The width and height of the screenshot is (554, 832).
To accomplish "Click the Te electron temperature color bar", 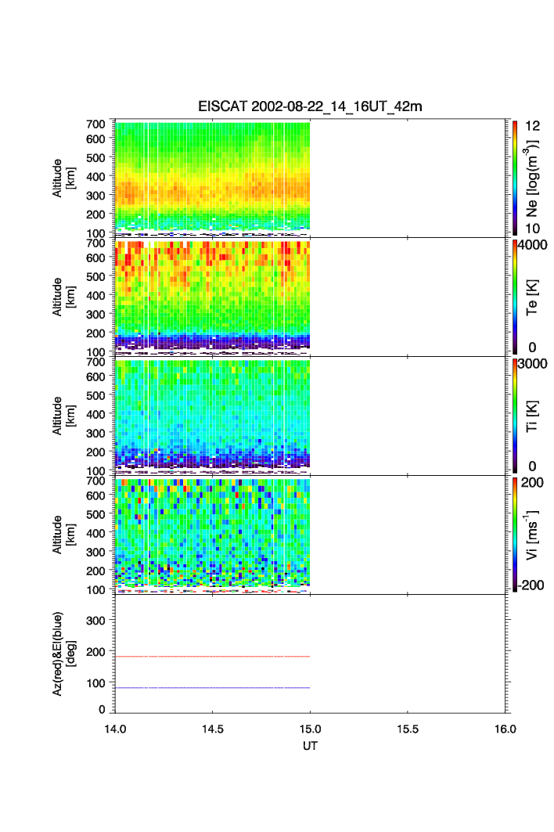I will 514,297.
